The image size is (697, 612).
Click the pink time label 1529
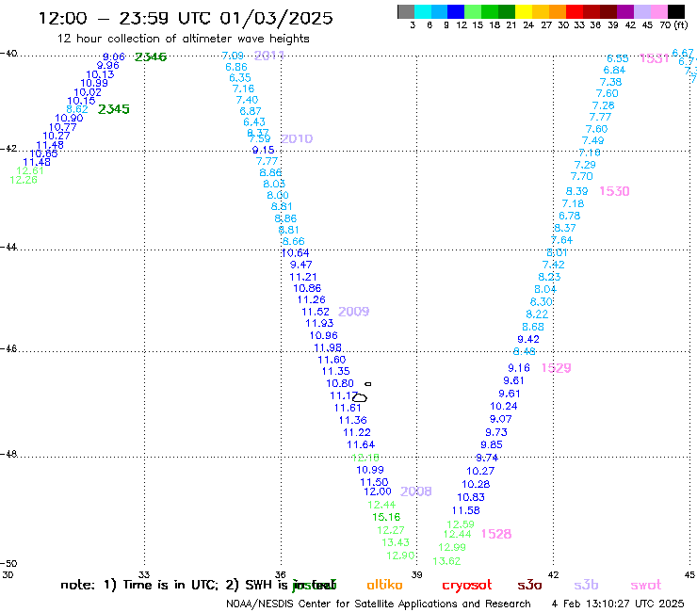click(x=556, y=368)
